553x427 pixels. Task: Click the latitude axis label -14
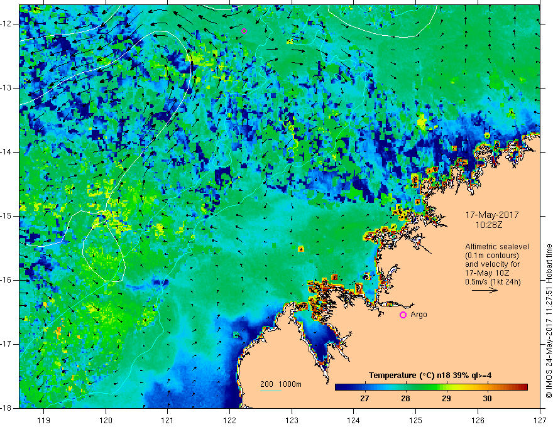pyautogui.click(x=6, y=152)
